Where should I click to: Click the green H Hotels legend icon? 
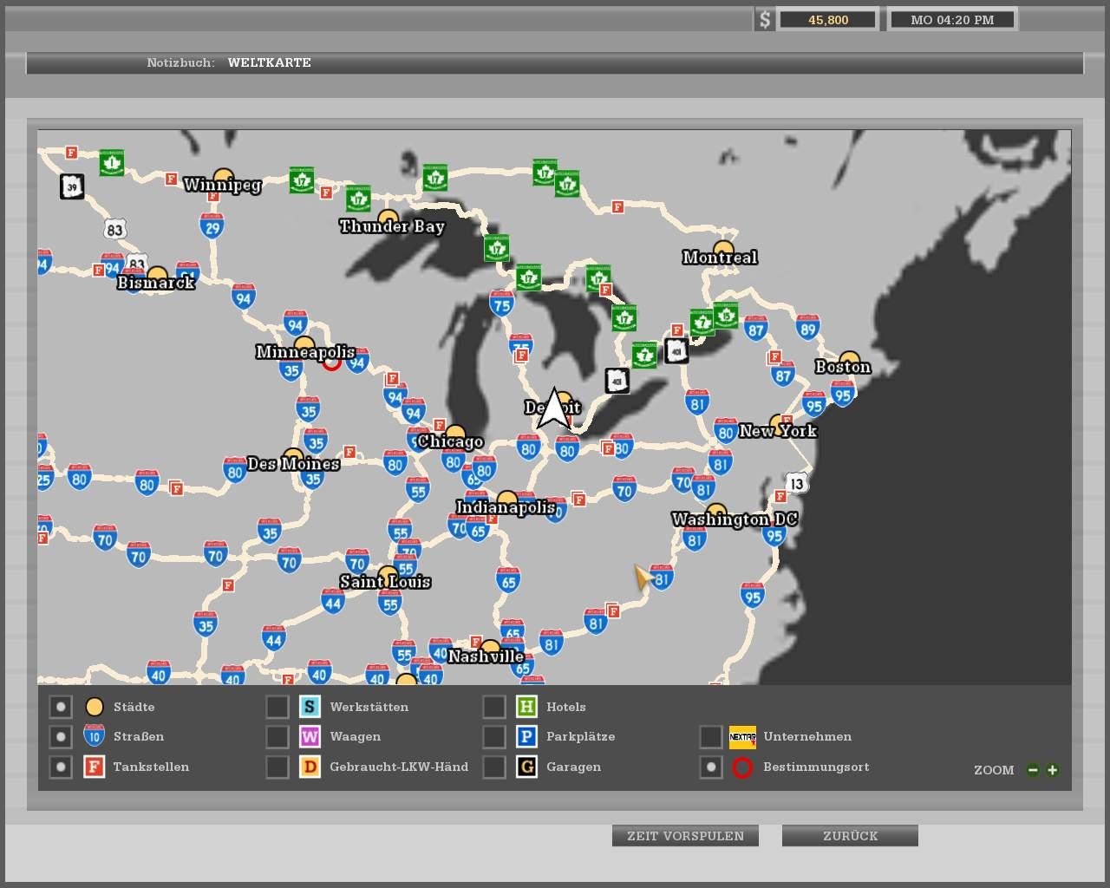pyautogui.click(x=526, y=707)
